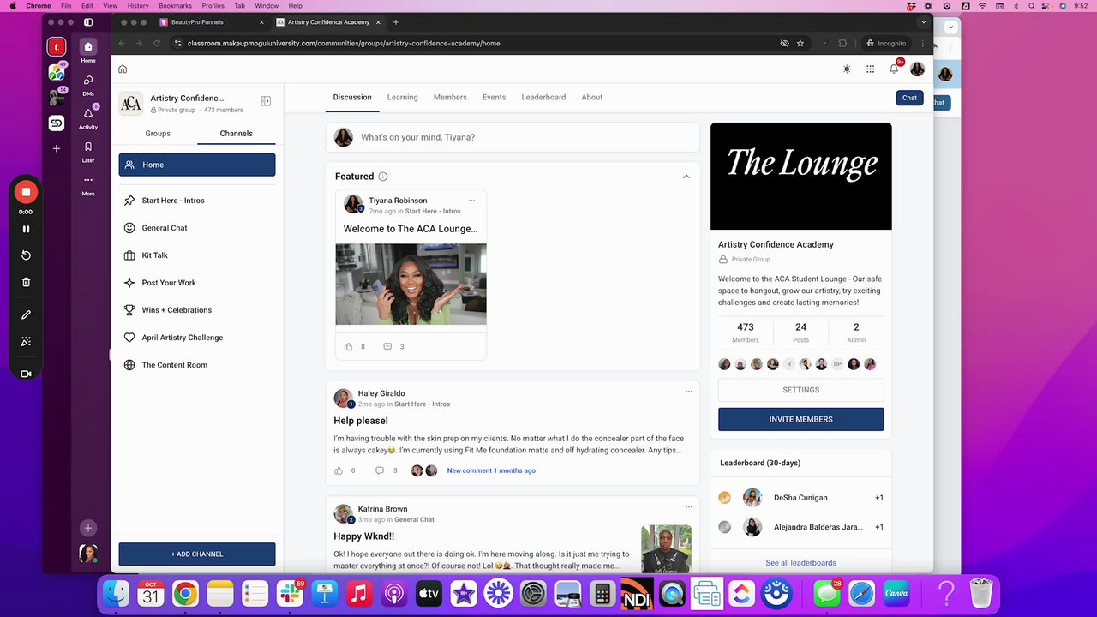Switch to the Groups tab
Image resolution: width=1097 pixels, height=617 pixels.
(158, 134)
